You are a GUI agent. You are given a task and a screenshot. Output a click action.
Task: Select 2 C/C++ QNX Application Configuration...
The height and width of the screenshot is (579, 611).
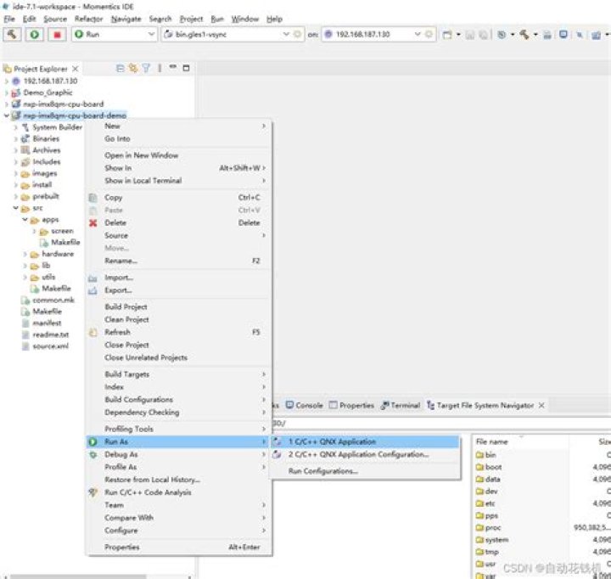366,454
